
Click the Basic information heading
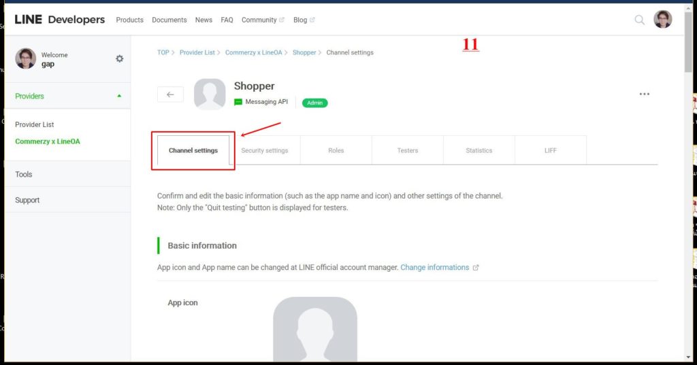202,245
